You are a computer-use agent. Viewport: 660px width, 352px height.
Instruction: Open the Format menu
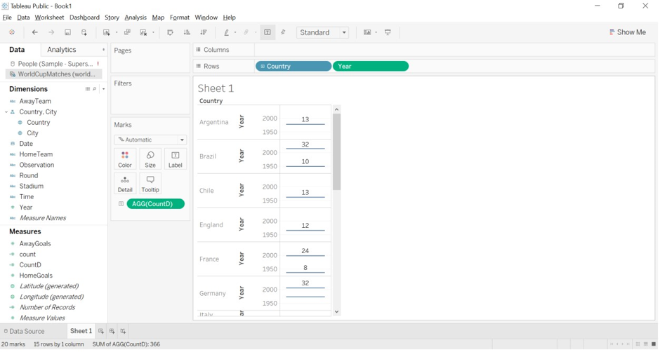180,18
